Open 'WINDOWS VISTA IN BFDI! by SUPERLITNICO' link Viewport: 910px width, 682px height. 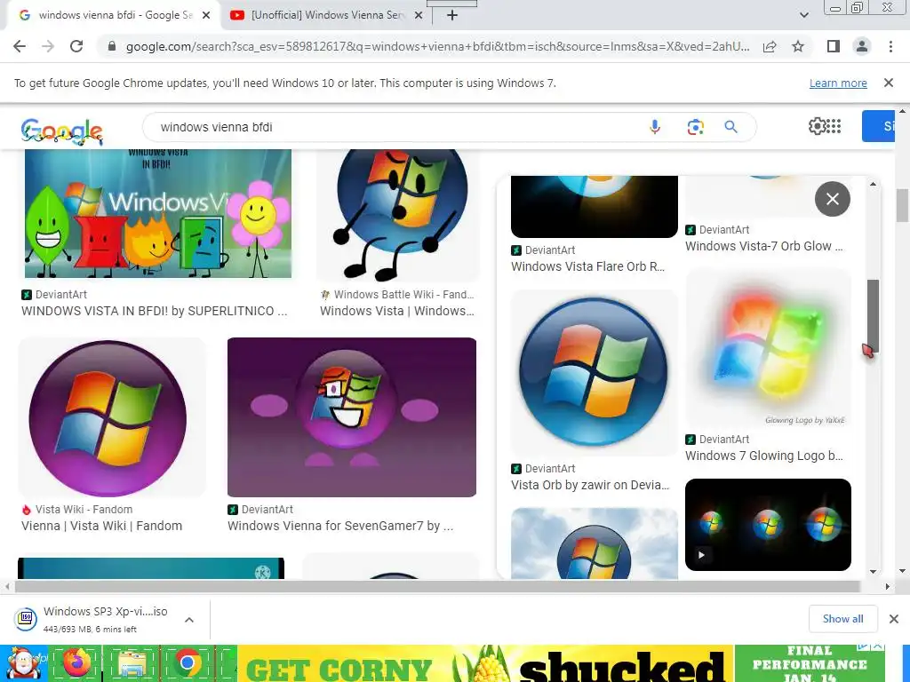coord(155,311)
